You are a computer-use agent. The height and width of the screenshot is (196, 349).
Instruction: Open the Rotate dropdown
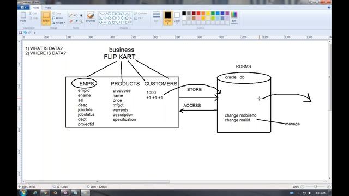(58, 23)
